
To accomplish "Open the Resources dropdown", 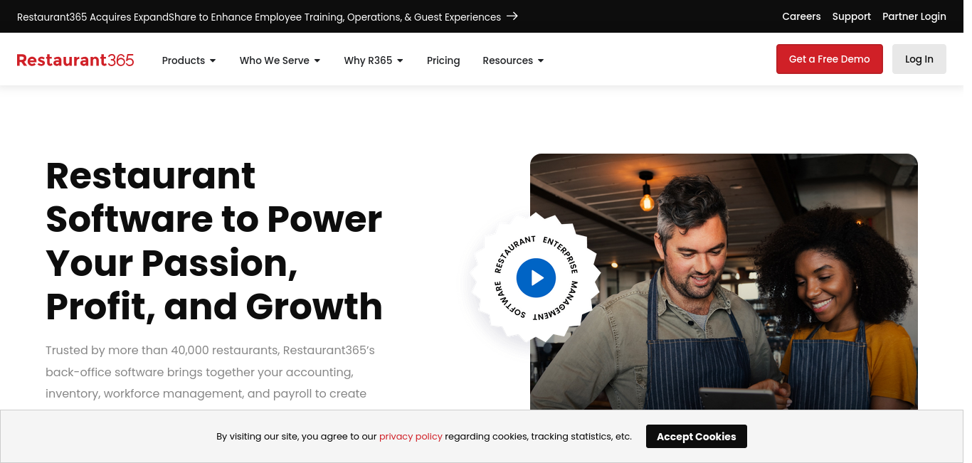I will click(x=513, y=60).
